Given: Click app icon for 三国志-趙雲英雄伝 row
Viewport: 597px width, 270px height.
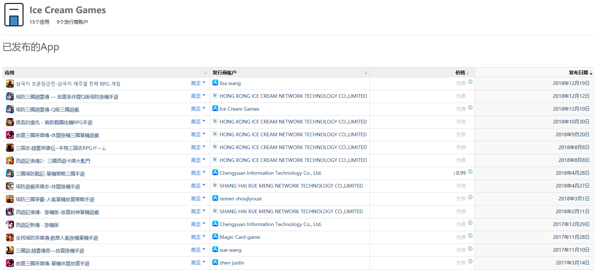Looking at the screenshot, I should coord(10,148).
